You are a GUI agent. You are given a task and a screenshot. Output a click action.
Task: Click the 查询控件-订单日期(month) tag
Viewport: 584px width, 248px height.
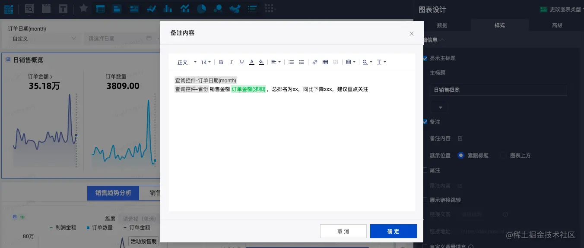[x=206, y=81]
